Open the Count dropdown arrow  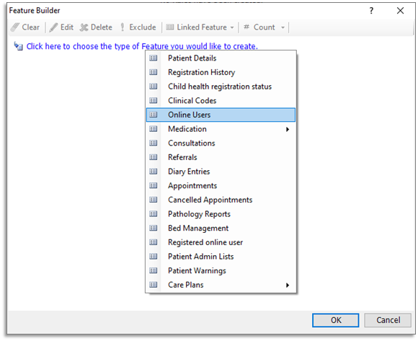coord(283,27)
